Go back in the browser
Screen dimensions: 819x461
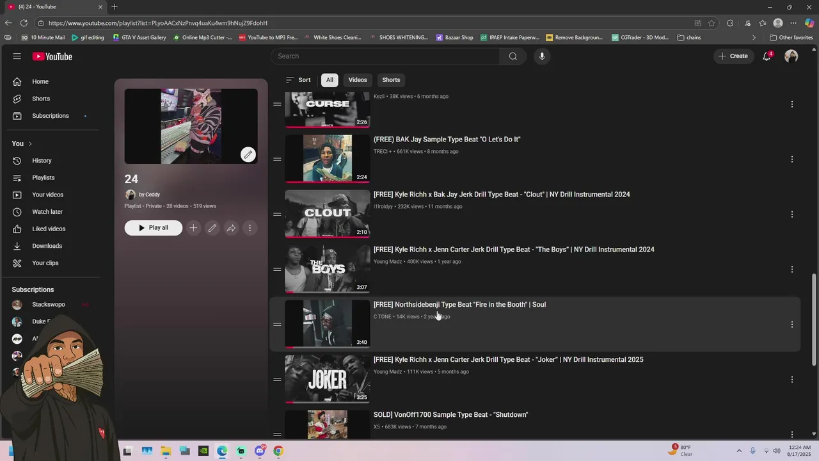click(8, 23)
